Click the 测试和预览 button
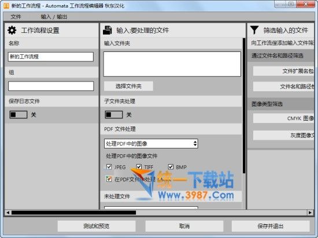Image resolution: width=318 pixels, height=238 pixels. 97,226
